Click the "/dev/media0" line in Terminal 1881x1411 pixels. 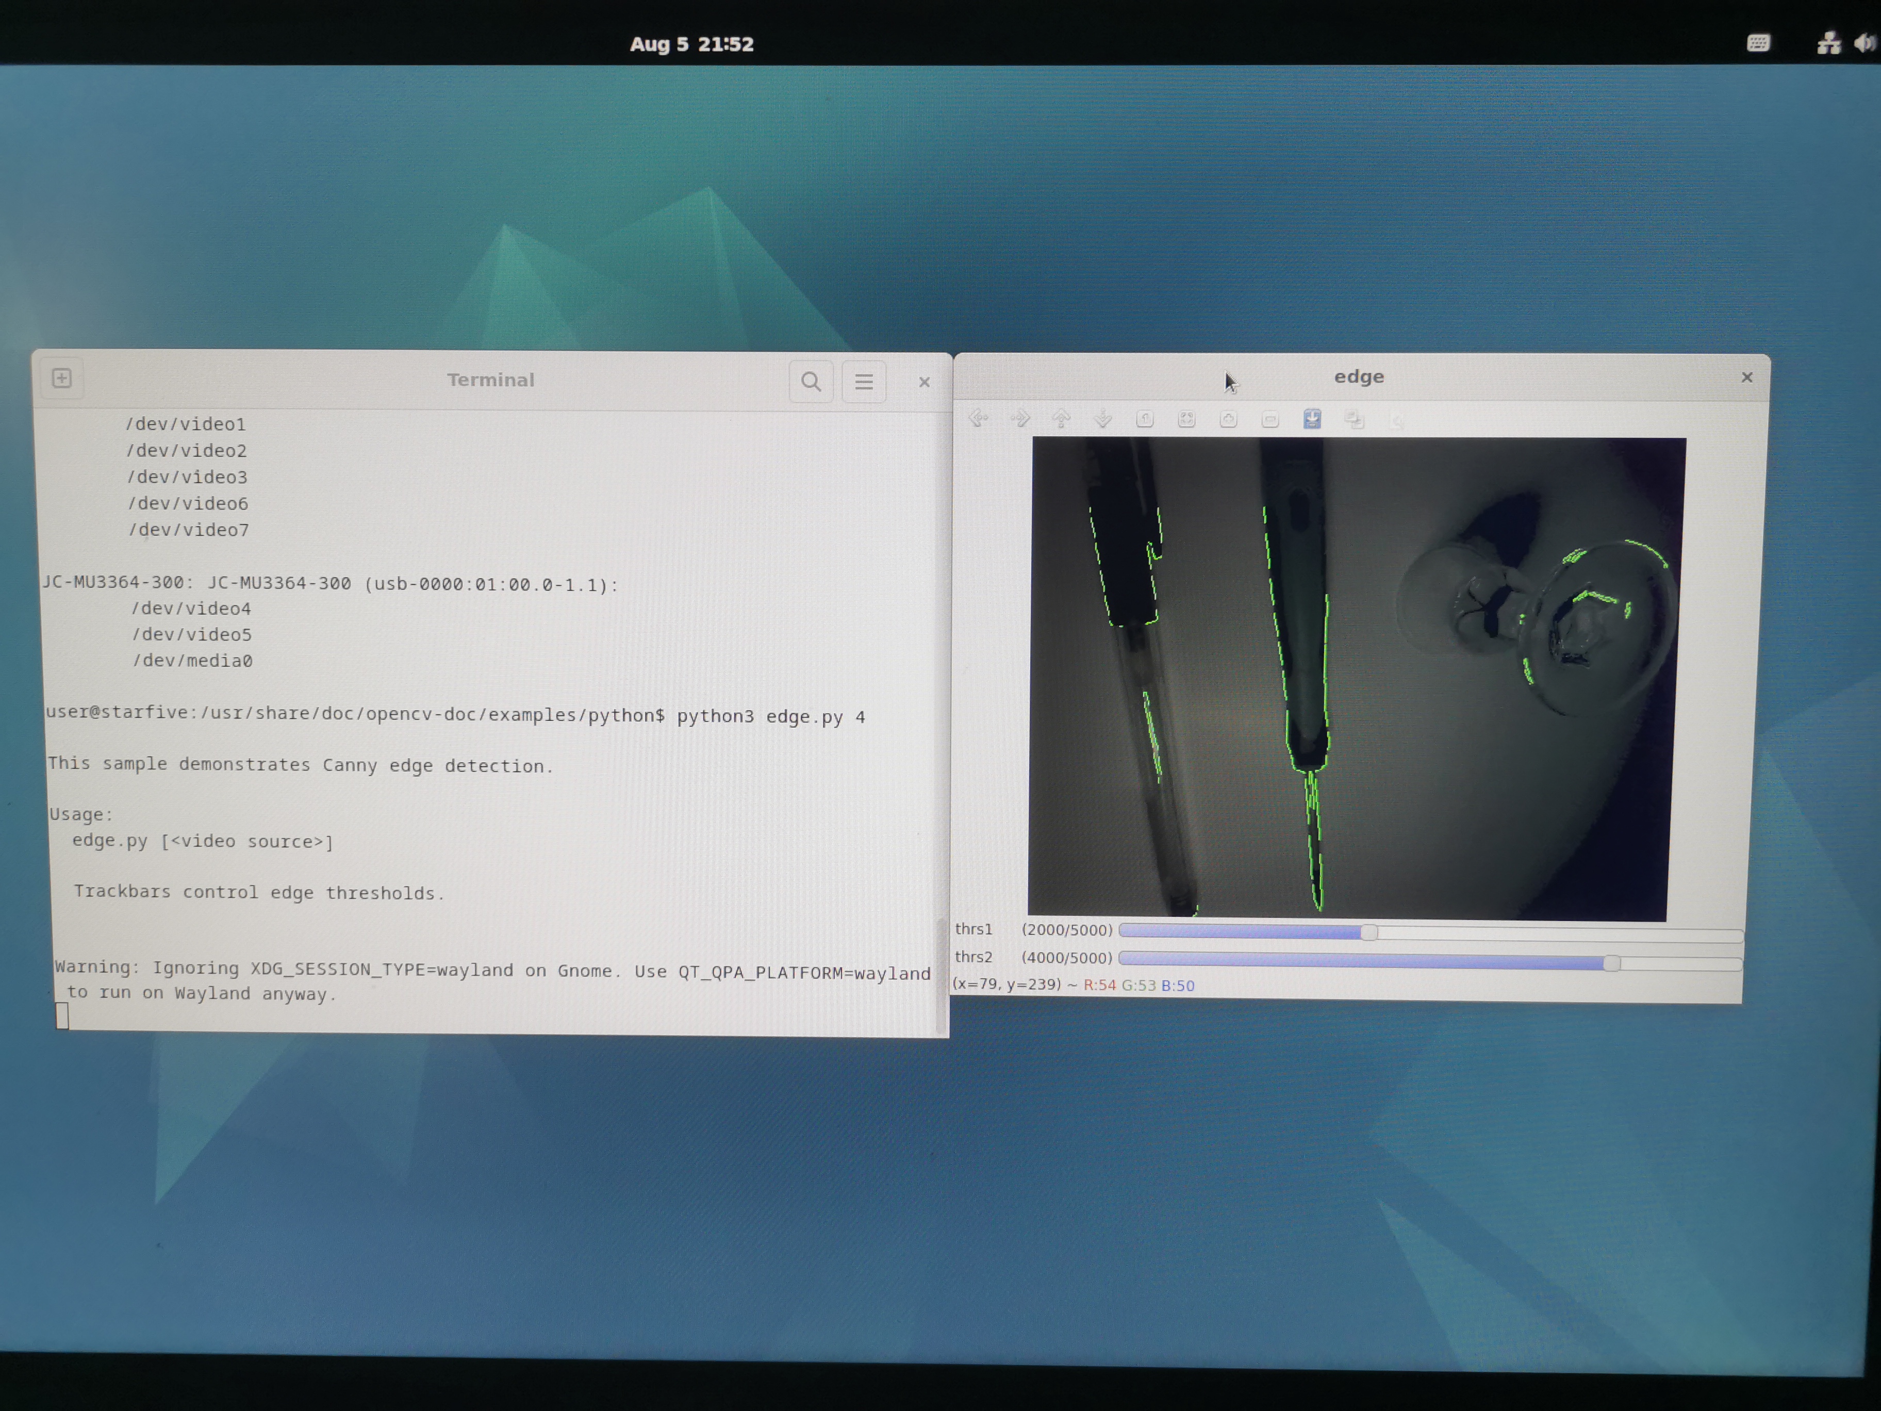[192, 660]
